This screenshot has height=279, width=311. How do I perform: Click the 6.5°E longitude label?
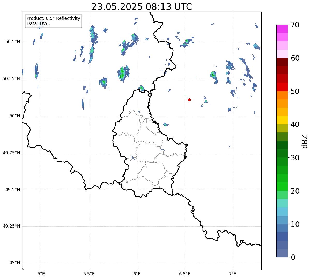point(185,274)
